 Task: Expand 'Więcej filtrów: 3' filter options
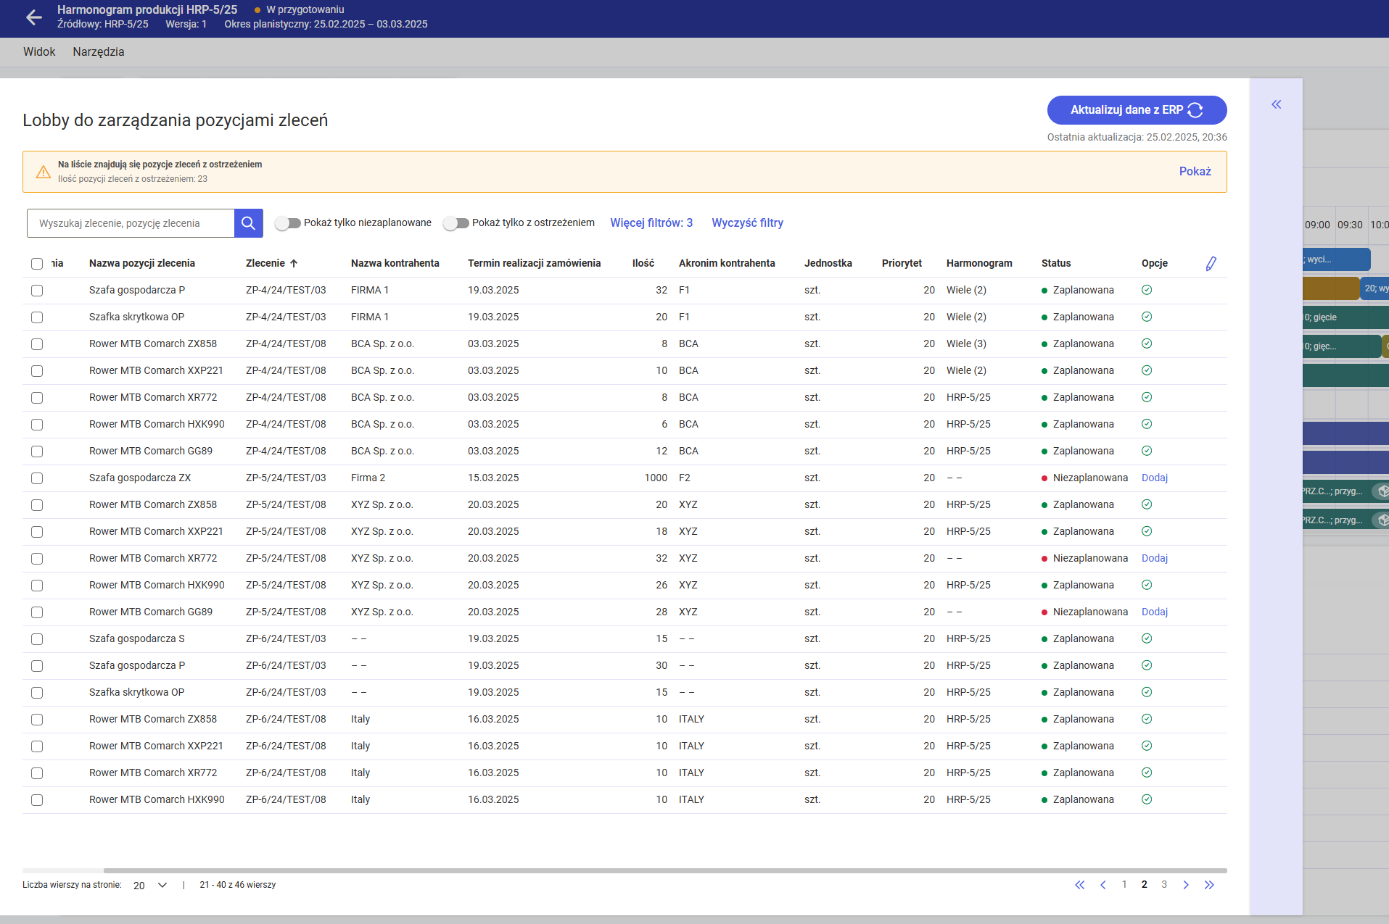click(x=651, y=223)
